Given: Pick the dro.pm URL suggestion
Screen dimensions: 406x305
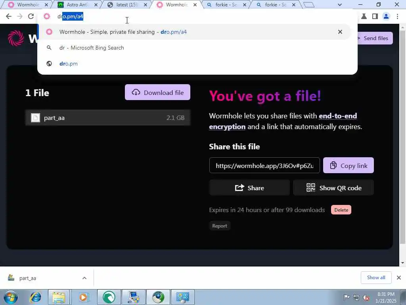Looking at the screenshot, I should pos(68,64).
